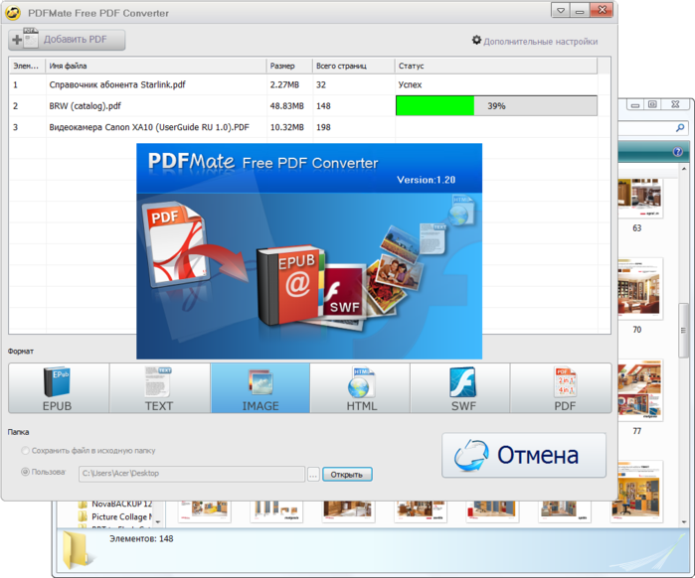Choose the PDF output format

(x=563, y=387)
